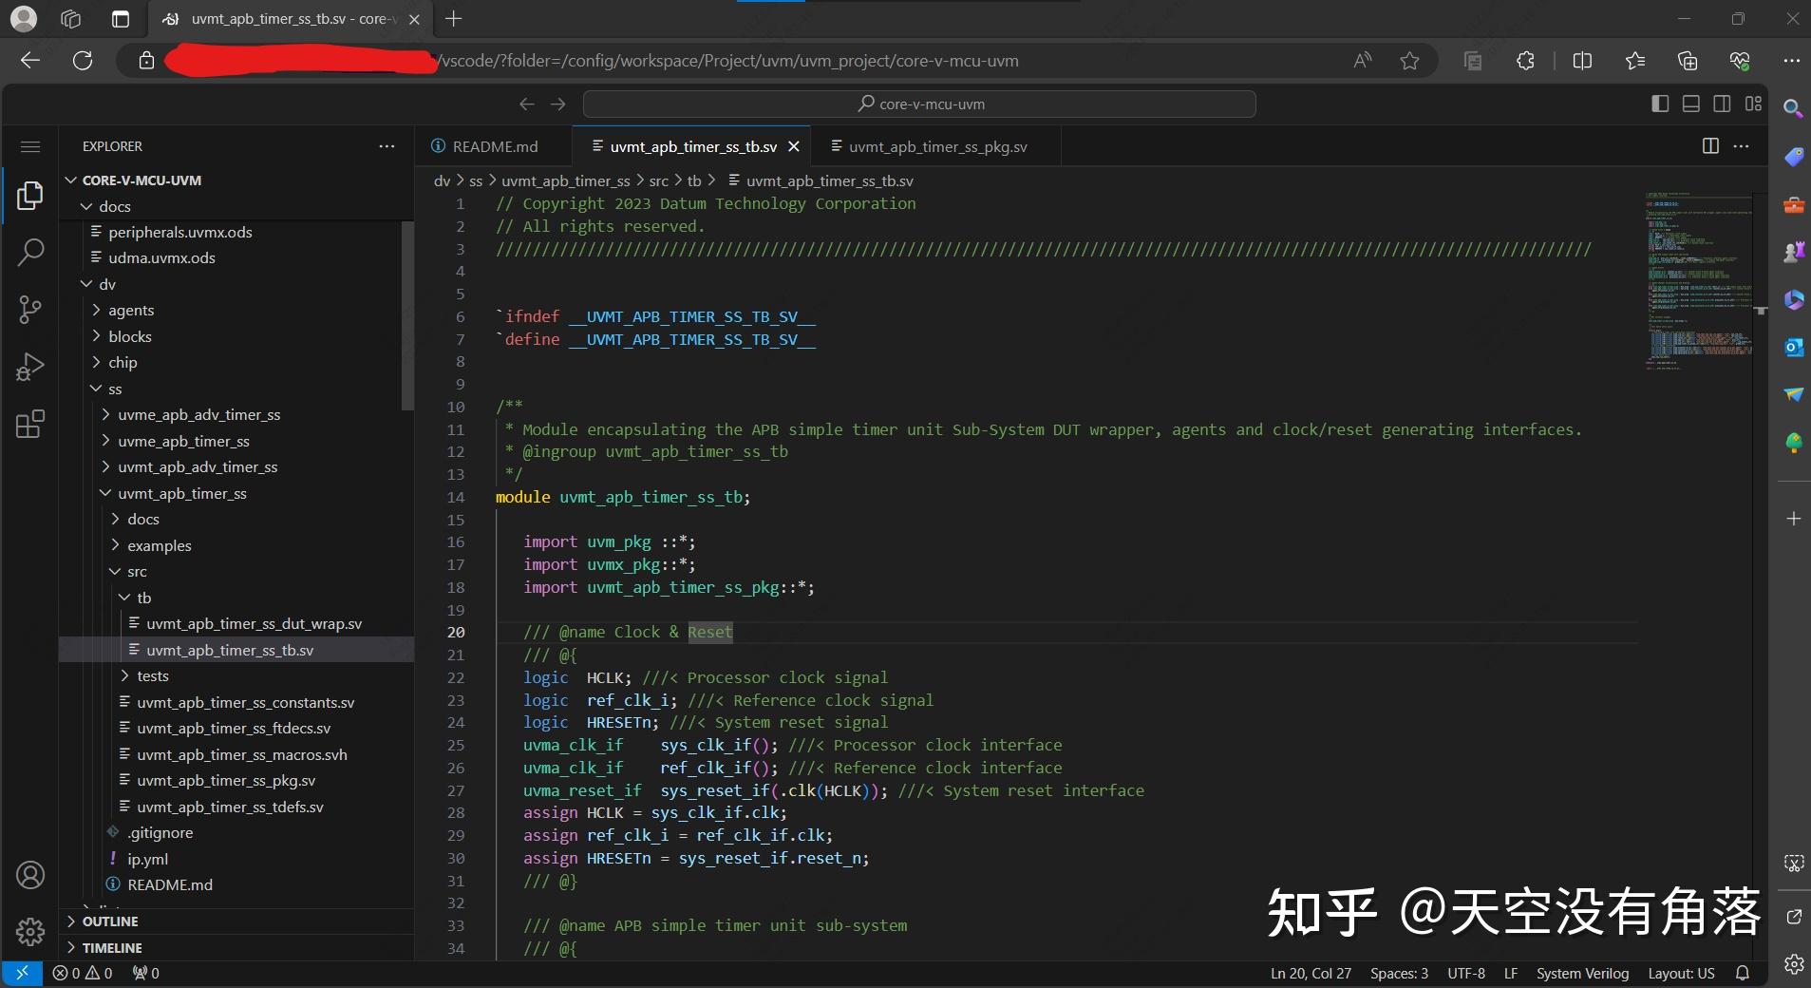Click the remote window indicator in status bar
Screen dimensions: 1811x988
[22, 973]
